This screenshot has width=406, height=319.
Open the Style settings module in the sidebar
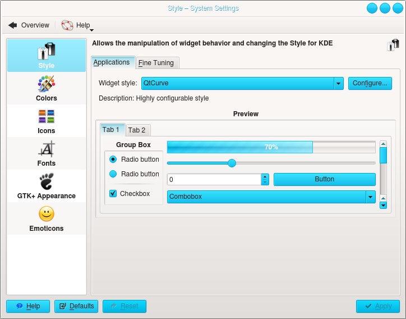(x=47, y=55)
